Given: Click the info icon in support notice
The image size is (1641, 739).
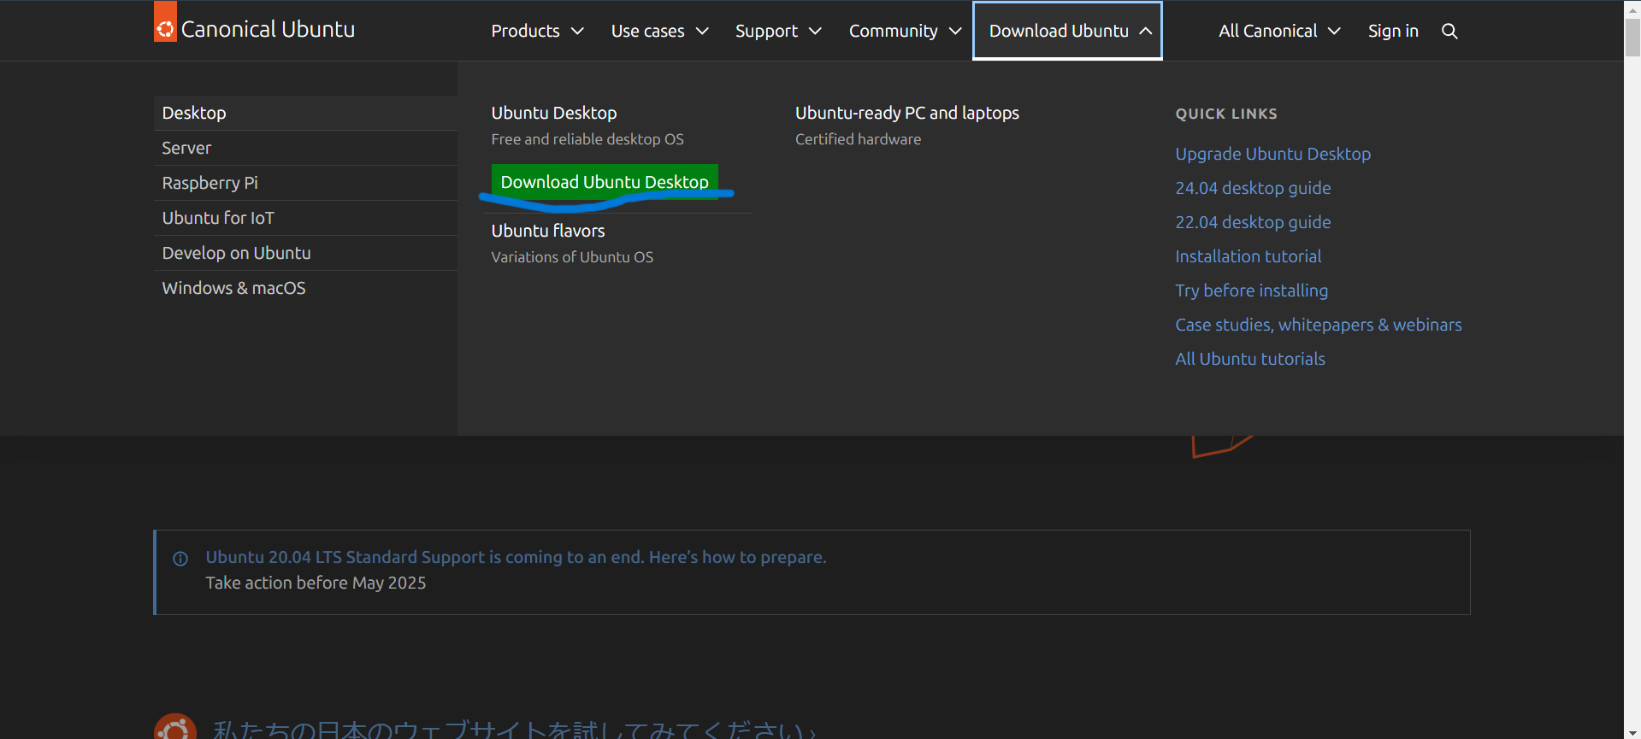Looking at the screenshot, I should click(180, 559).
